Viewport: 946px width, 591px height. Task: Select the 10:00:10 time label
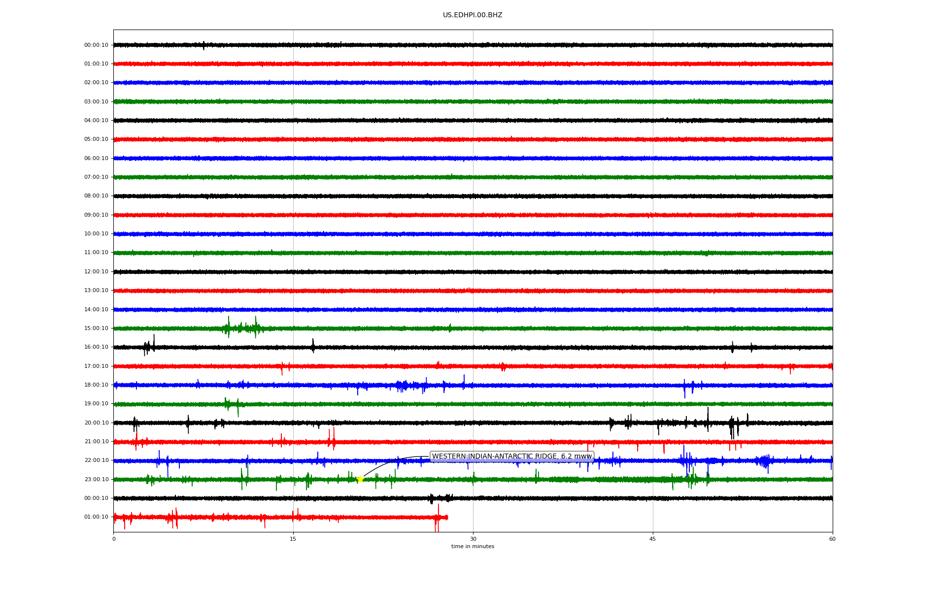96,233
